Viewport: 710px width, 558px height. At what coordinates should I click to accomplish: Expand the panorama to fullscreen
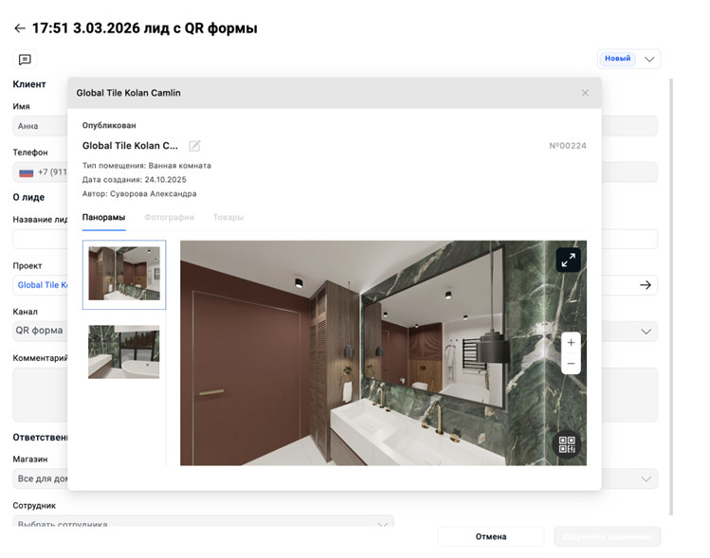tap(568, 260)
